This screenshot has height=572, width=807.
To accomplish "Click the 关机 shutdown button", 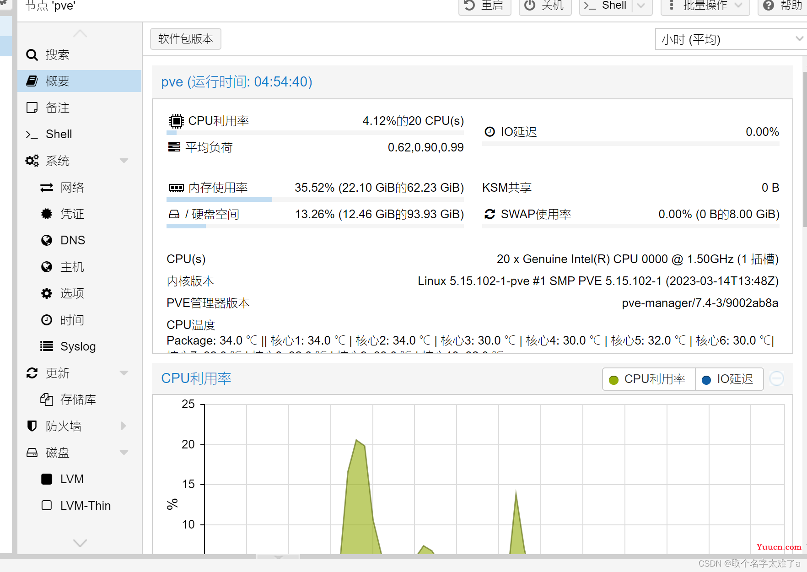I will [545, 6].
